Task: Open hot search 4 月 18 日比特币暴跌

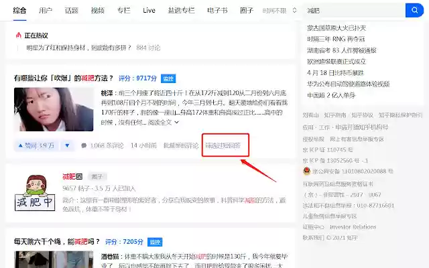Action: pyautogui.click(x=335, y=73)
